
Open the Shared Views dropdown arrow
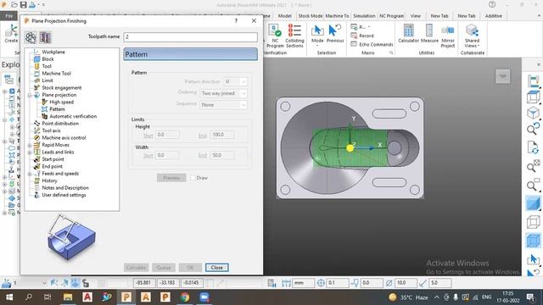(x=479, y=46)
